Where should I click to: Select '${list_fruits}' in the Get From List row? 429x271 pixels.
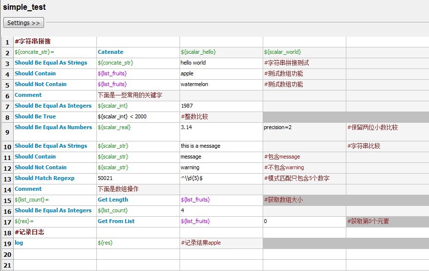(x=221, y=222)
